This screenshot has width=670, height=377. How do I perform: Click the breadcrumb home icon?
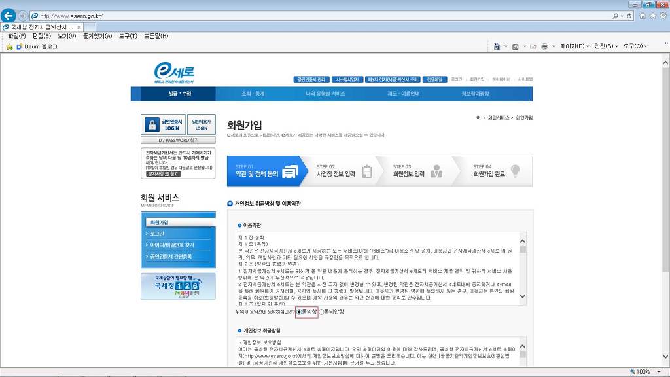[x=478, y=117]
